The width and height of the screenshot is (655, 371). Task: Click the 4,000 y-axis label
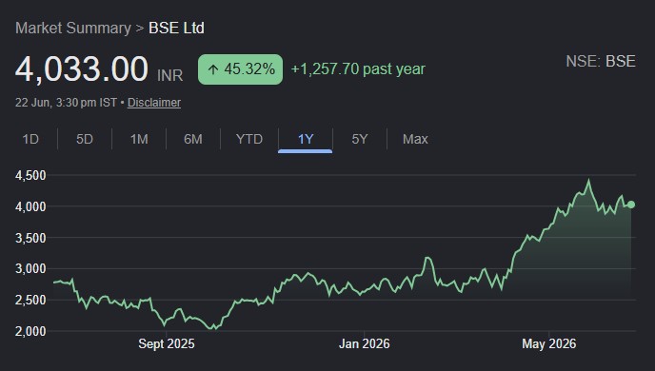point(30,206)
